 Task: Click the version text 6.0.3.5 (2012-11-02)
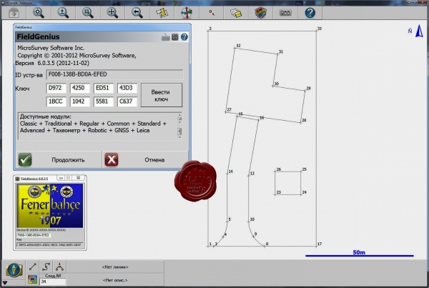63,63
